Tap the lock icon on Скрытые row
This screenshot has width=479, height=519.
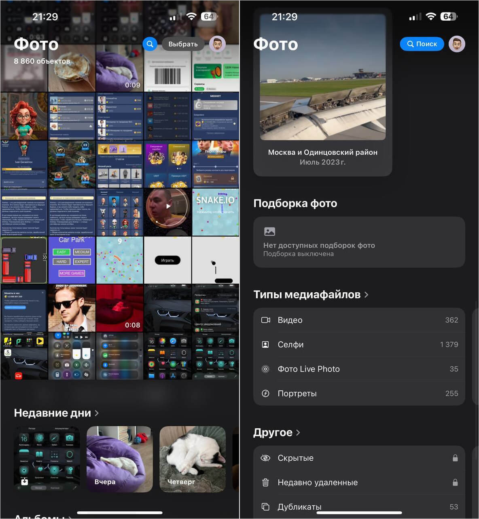(x=455, y=458)
